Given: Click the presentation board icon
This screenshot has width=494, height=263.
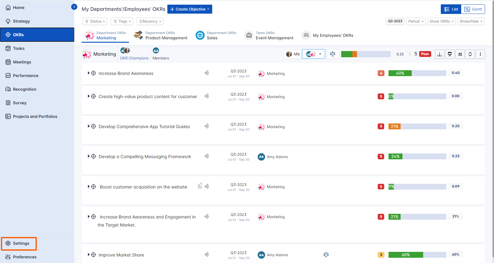Looking at the screenshot, I should tap(450, 54).
